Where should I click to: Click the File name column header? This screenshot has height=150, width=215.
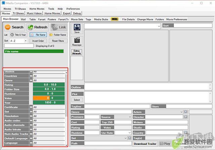click(x=34, y=51)
